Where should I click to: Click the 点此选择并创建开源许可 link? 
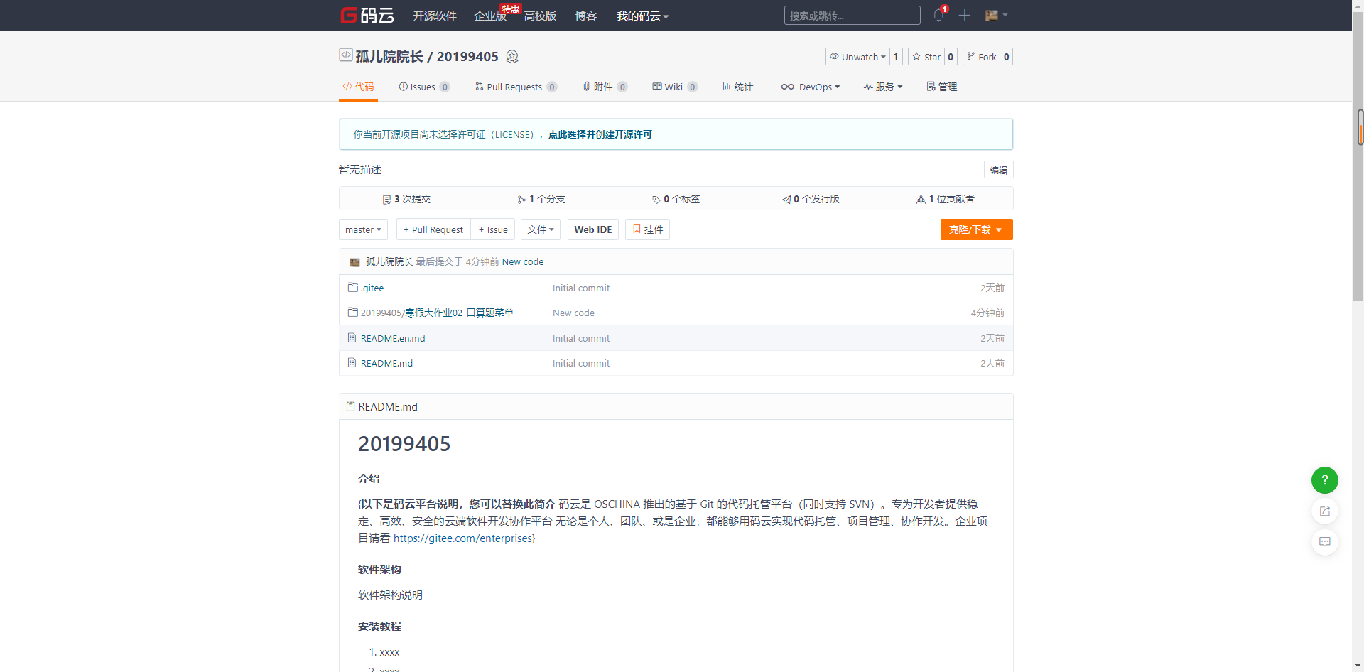point(600,134)
